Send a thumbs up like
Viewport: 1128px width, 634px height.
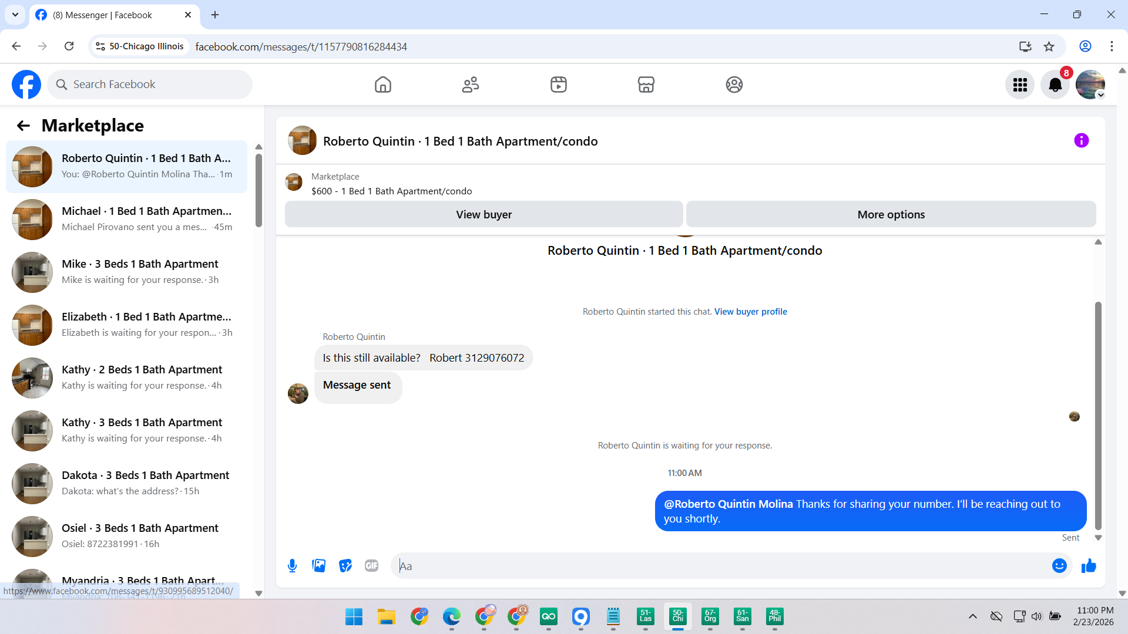click(x=1089, y=566)
